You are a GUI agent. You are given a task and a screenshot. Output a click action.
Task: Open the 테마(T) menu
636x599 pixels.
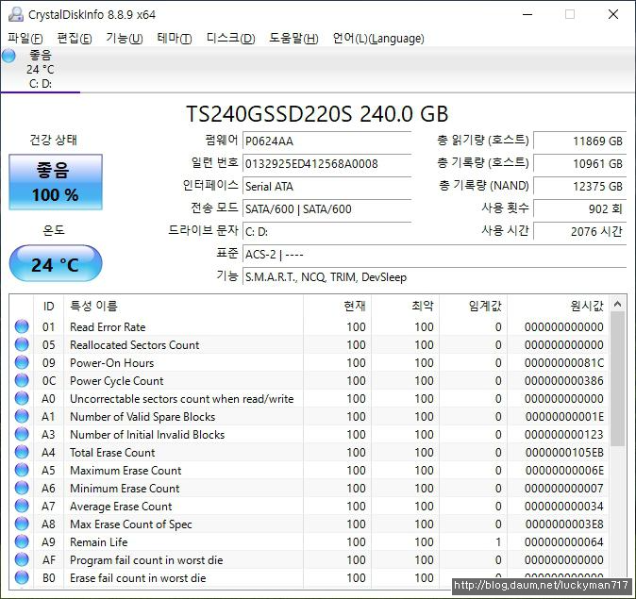click(175, 39)
